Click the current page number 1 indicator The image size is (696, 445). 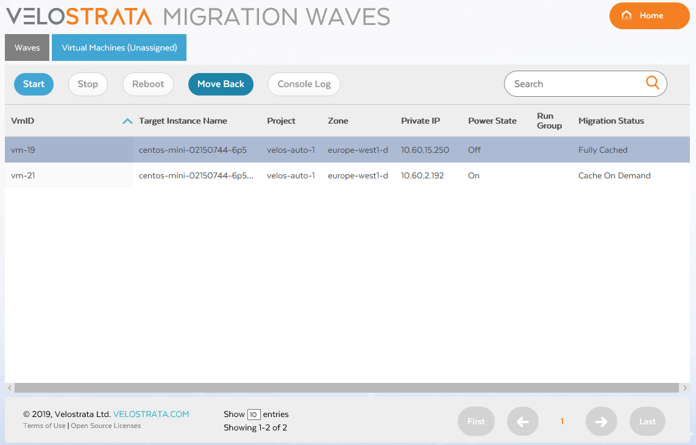(562, 421)
